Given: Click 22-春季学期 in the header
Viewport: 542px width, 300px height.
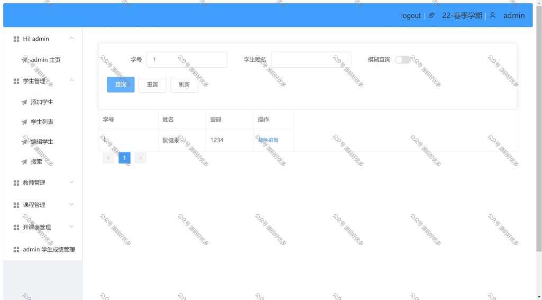Looking at the screenshot, I should [x=462, y=15].
